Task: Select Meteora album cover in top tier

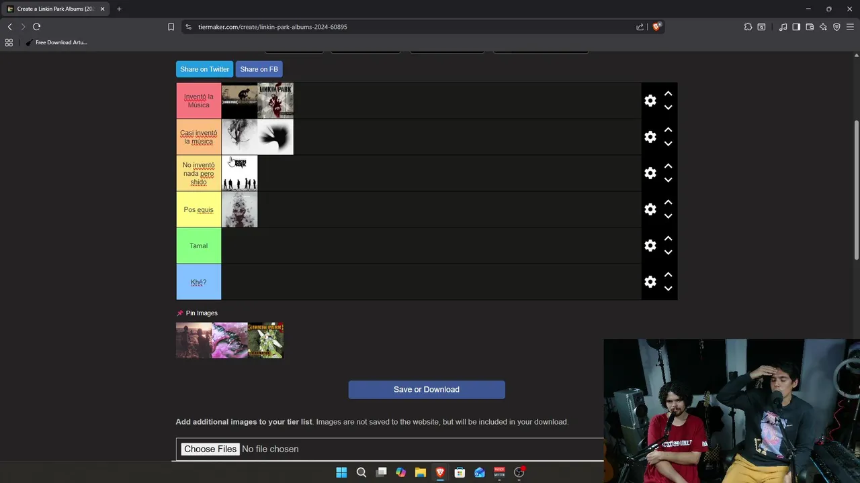Action: pyautogui.click(x=239, y=101)
